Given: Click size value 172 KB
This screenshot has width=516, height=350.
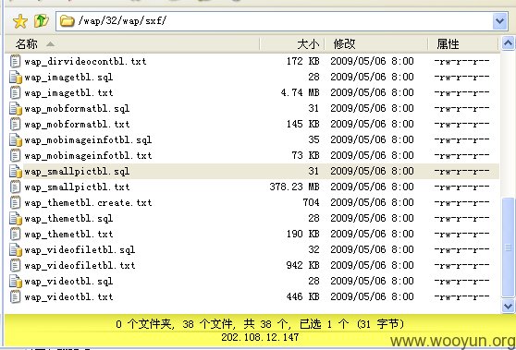Looking at the screenshot, I should pos(303,61).
